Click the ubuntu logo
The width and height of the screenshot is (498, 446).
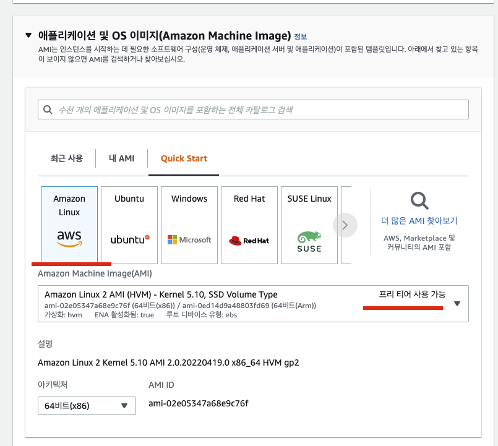[130, 239]
